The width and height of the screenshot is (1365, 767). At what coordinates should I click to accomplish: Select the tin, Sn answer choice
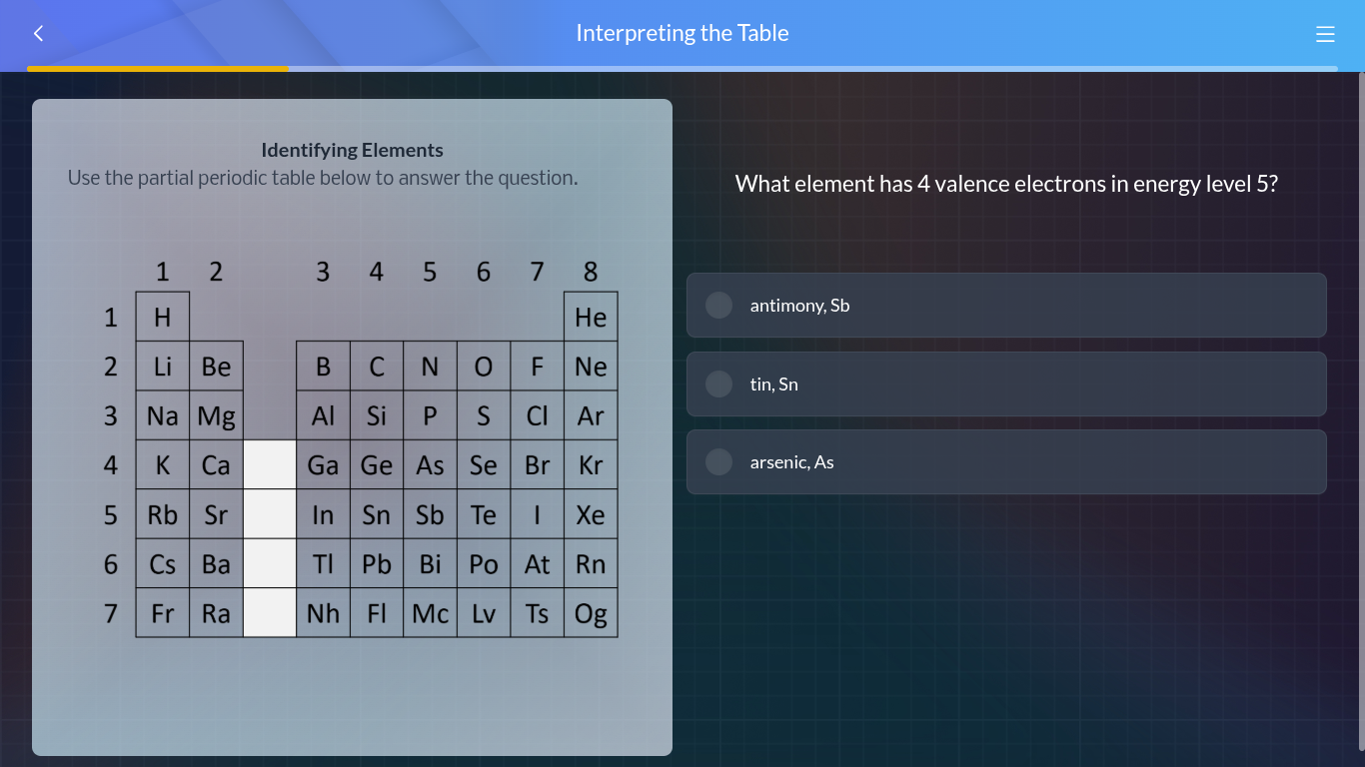tap(1005, 383)
